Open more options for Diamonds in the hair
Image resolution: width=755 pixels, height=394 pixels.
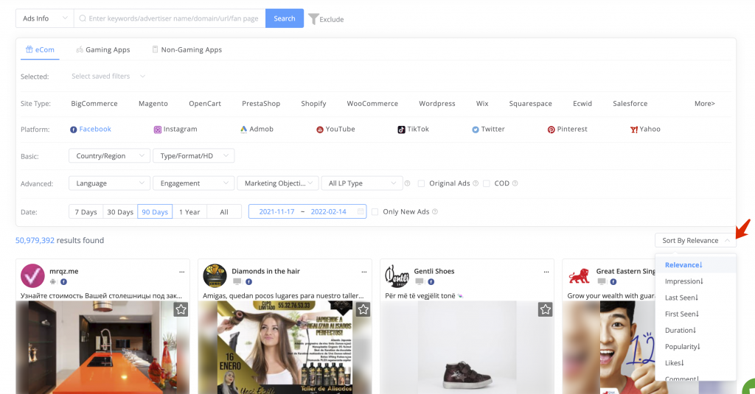click(364, 272)
